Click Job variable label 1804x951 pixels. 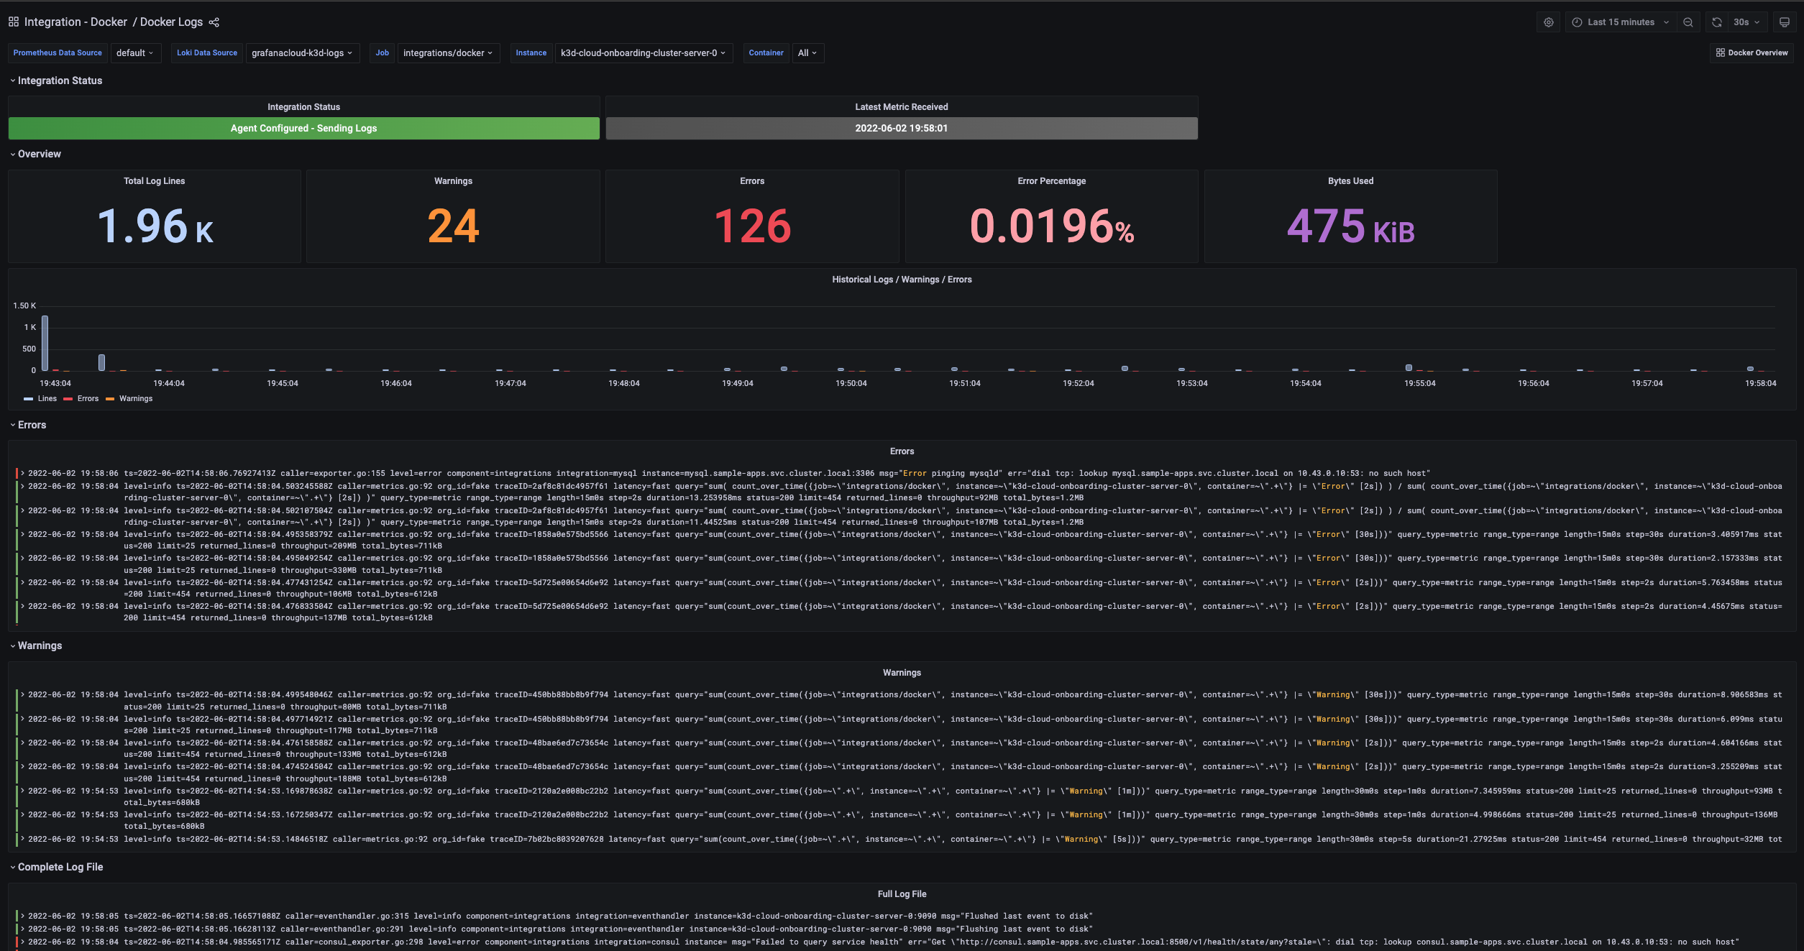[x=382, y=53]
